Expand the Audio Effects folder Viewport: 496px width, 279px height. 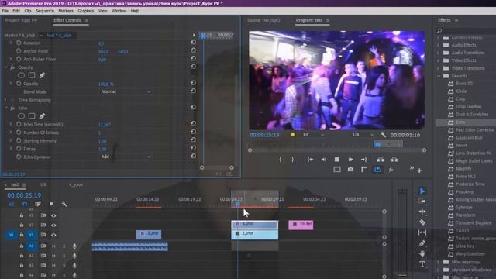pyautogui.click(x=439, y=45)
